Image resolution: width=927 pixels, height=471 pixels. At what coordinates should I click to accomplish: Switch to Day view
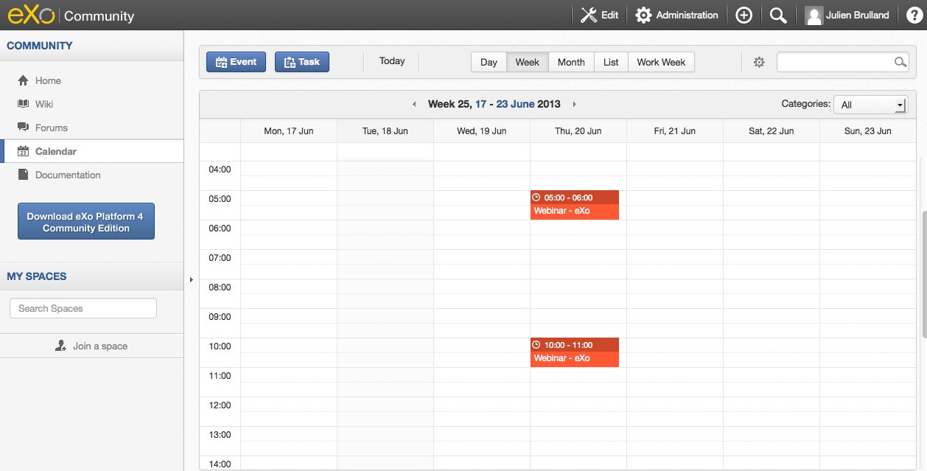[x=489, y=62]
